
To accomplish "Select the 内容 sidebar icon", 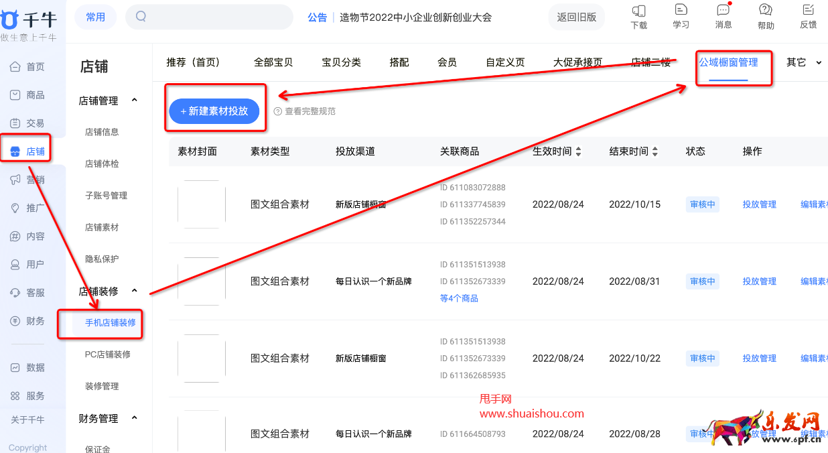I will (25, 235).
